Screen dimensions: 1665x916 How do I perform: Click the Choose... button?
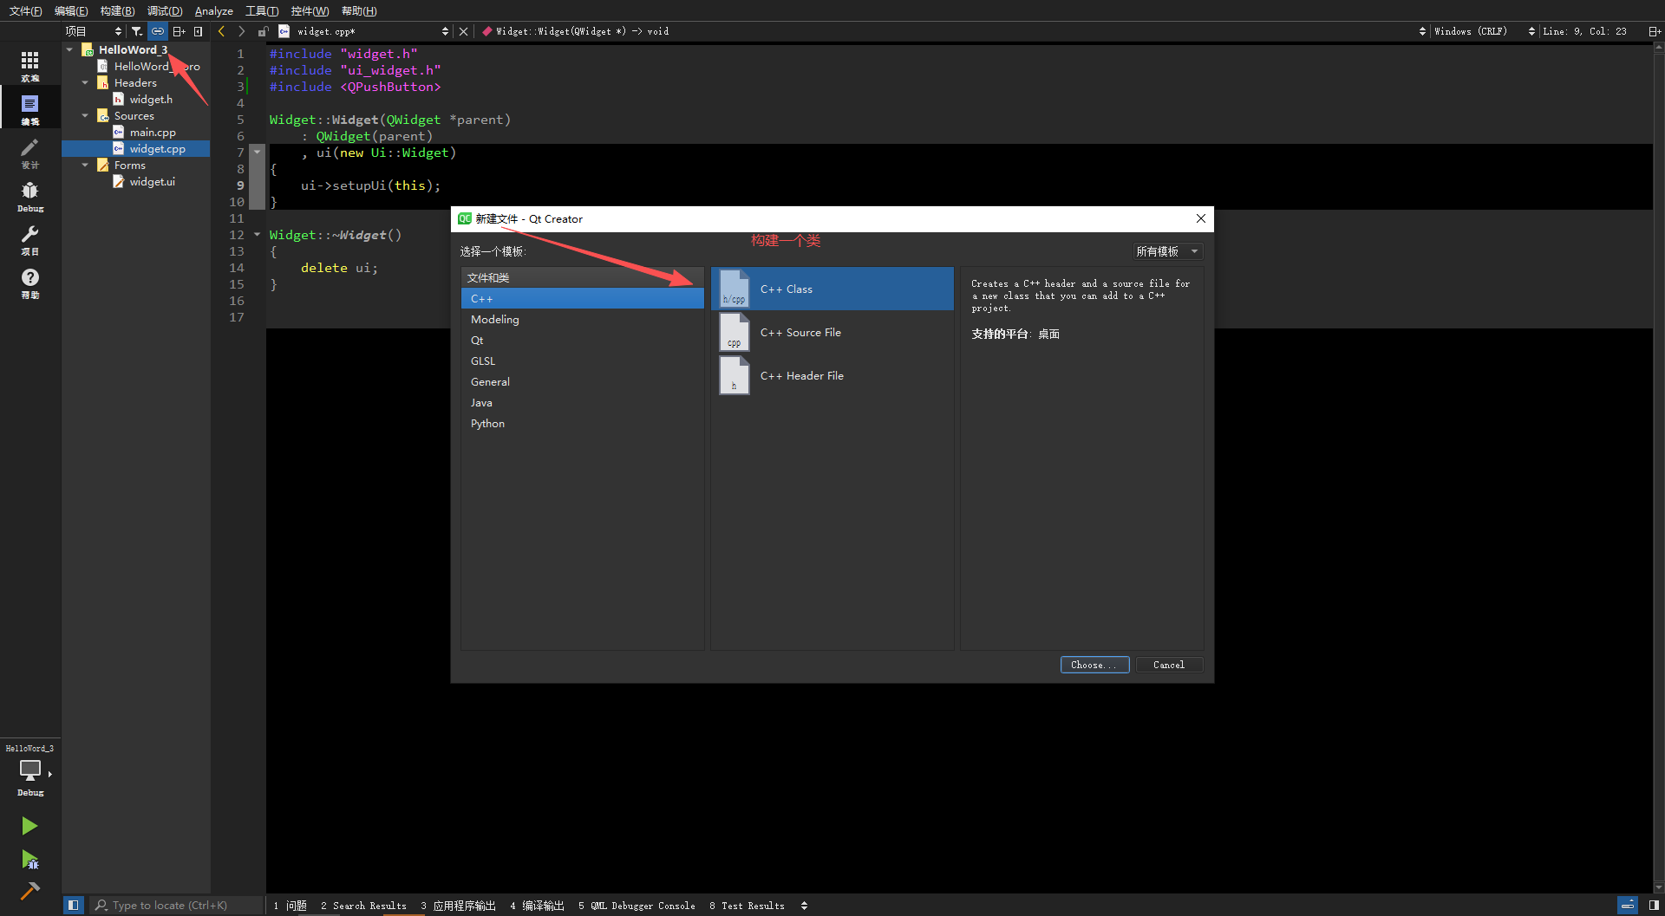(x=1094, y=665)
